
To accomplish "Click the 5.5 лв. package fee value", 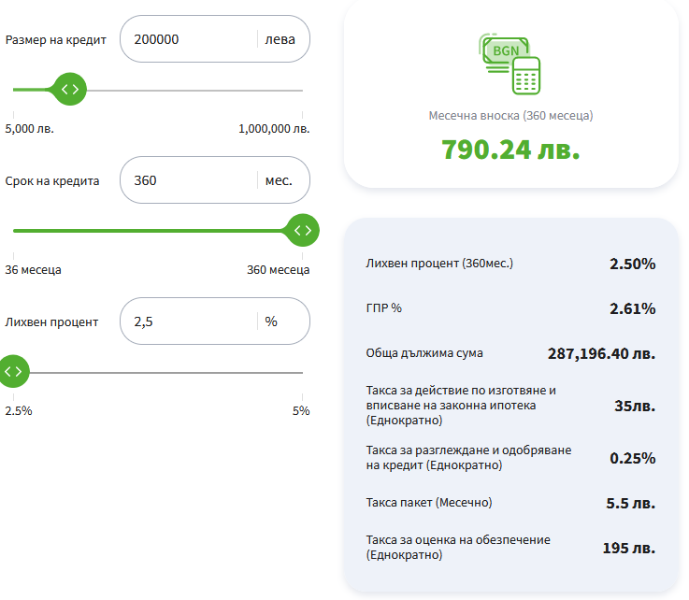I will pos(630,503).
